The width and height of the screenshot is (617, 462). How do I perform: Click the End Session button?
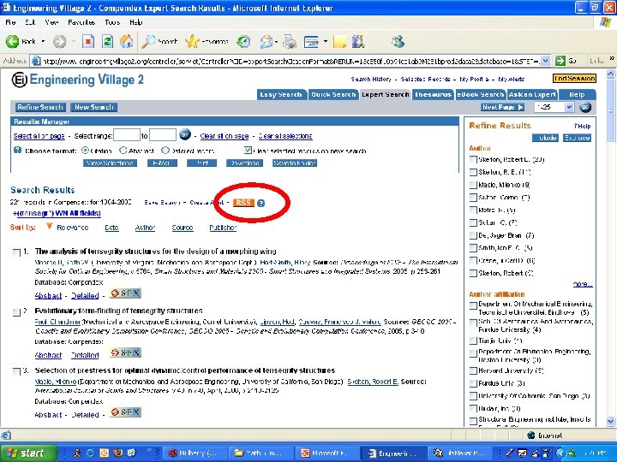574,79
